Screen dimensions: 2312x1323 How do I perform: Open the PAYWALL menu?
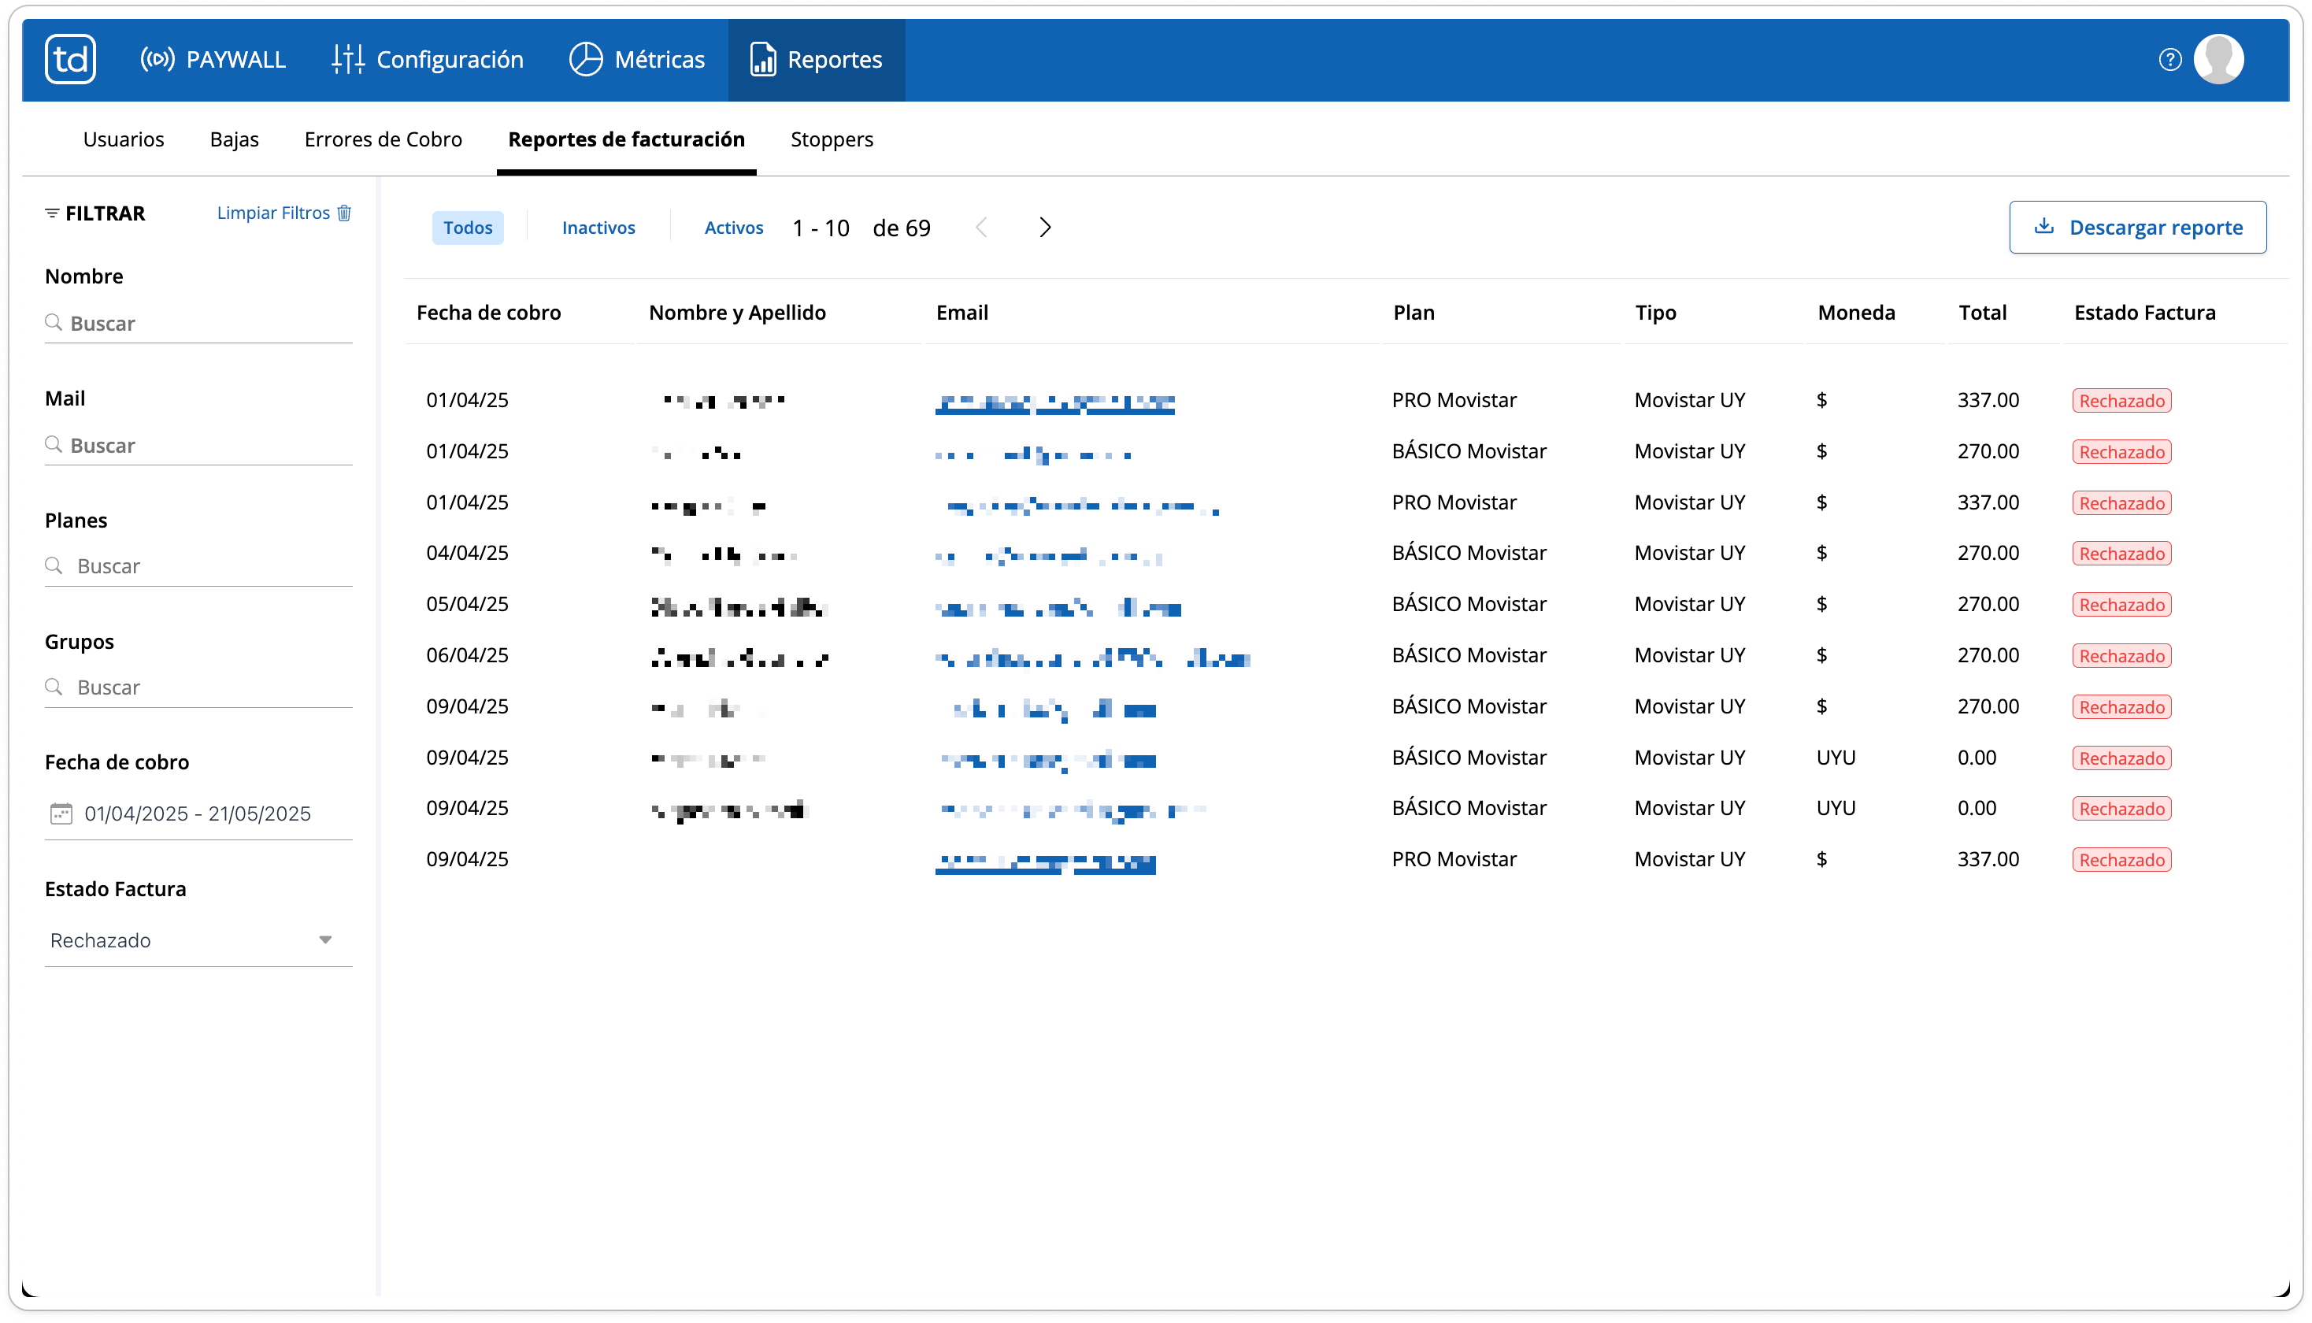pos(213,59)
